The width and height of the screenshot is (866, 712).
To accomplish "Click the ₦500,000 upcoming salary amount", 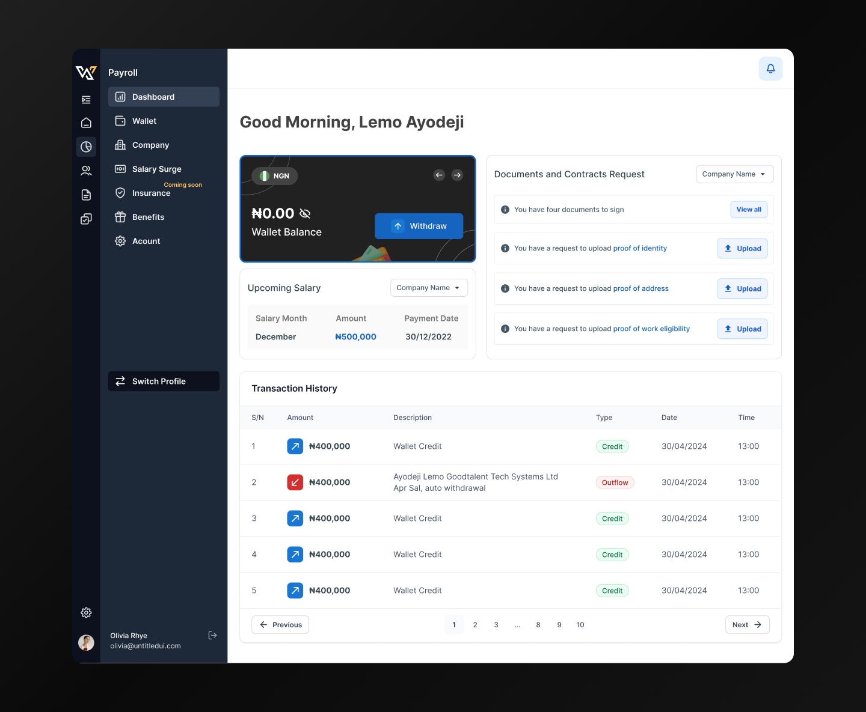I will click(x=355, y=337).
